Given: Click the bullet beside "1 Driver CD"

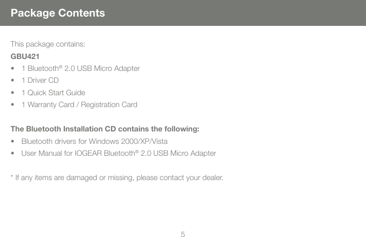Looking at the screenshot, I should point(12,81).
